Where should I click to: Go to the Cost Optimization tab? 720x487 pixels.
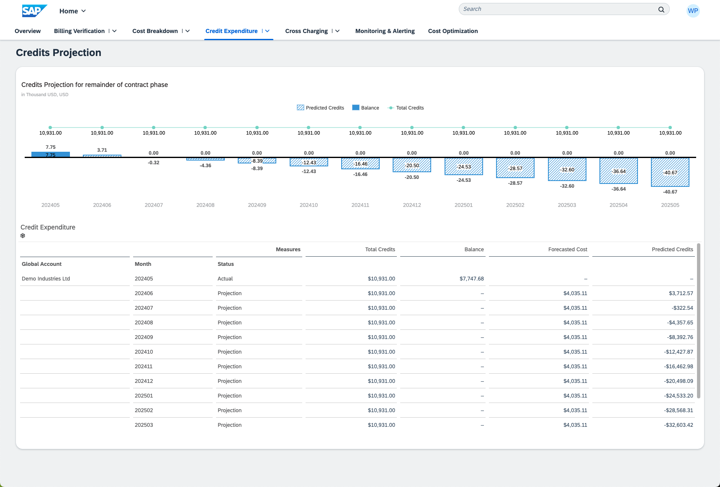[453, 31]
